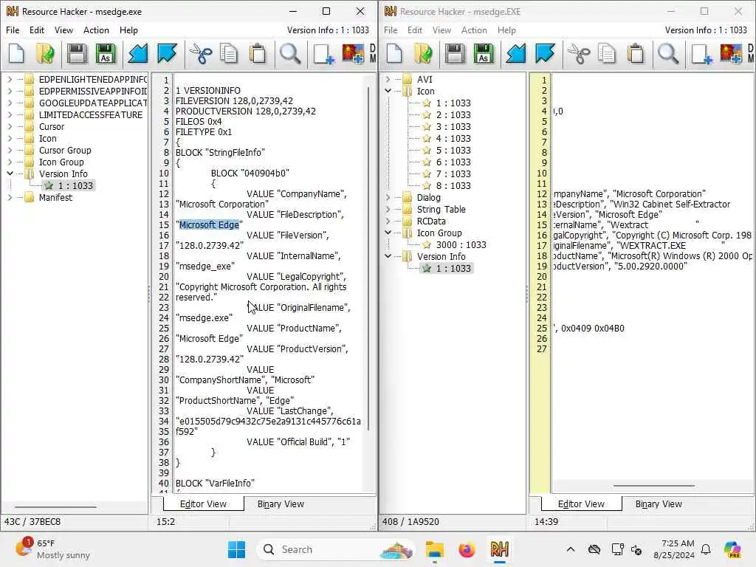Click Open file icon in msedge.exe window

pos(46,53)
